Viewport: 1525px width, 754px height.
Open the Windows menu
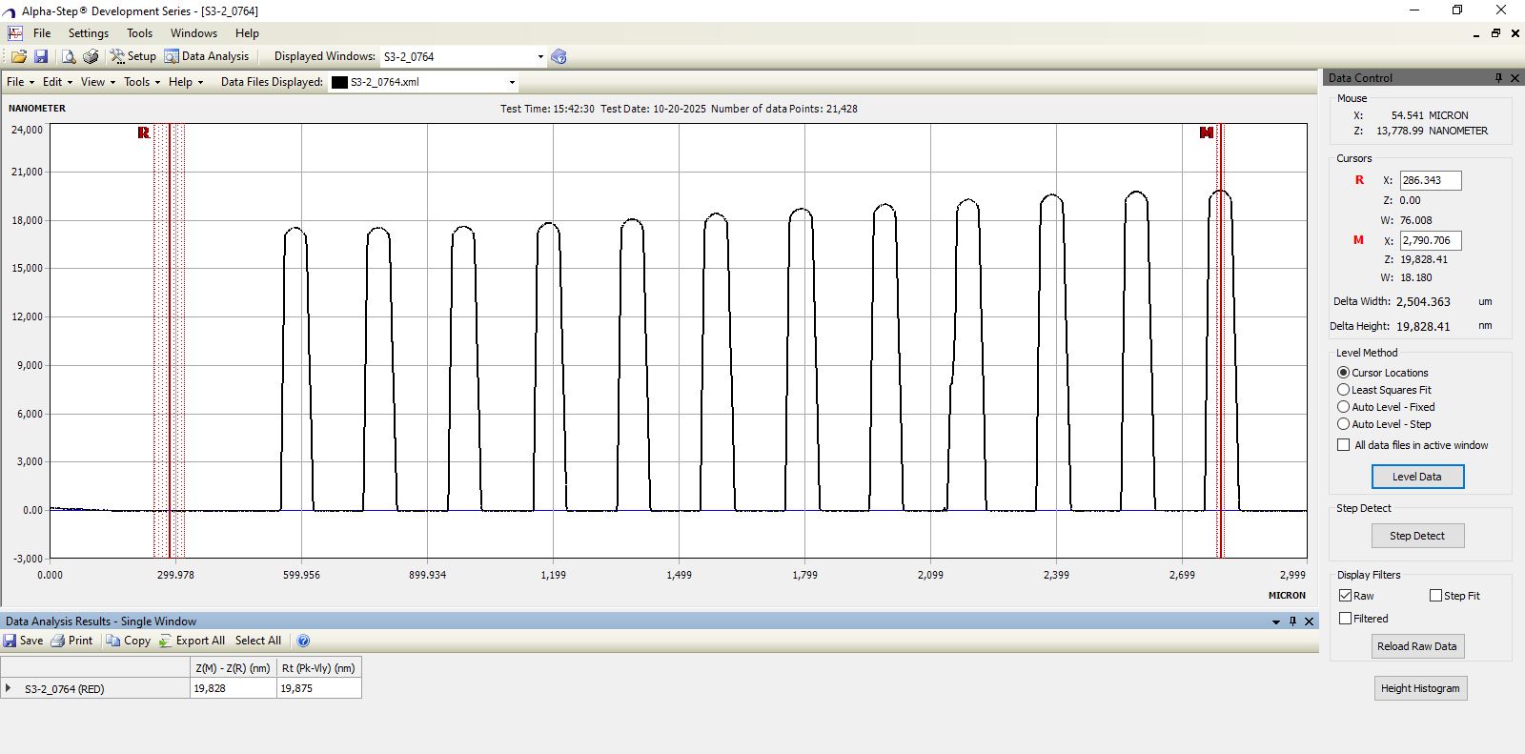(193, 32)
